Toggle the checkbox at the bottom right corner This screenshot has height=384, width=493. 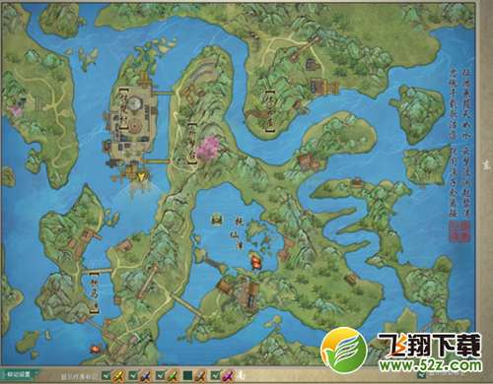(x=421, y=374)
